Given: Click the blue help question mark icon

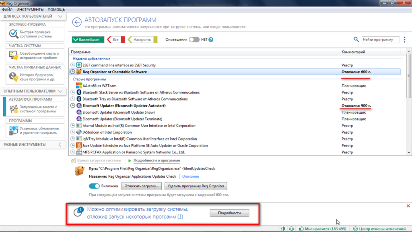Looking at the screenshot, I should (x=211, y=39).
